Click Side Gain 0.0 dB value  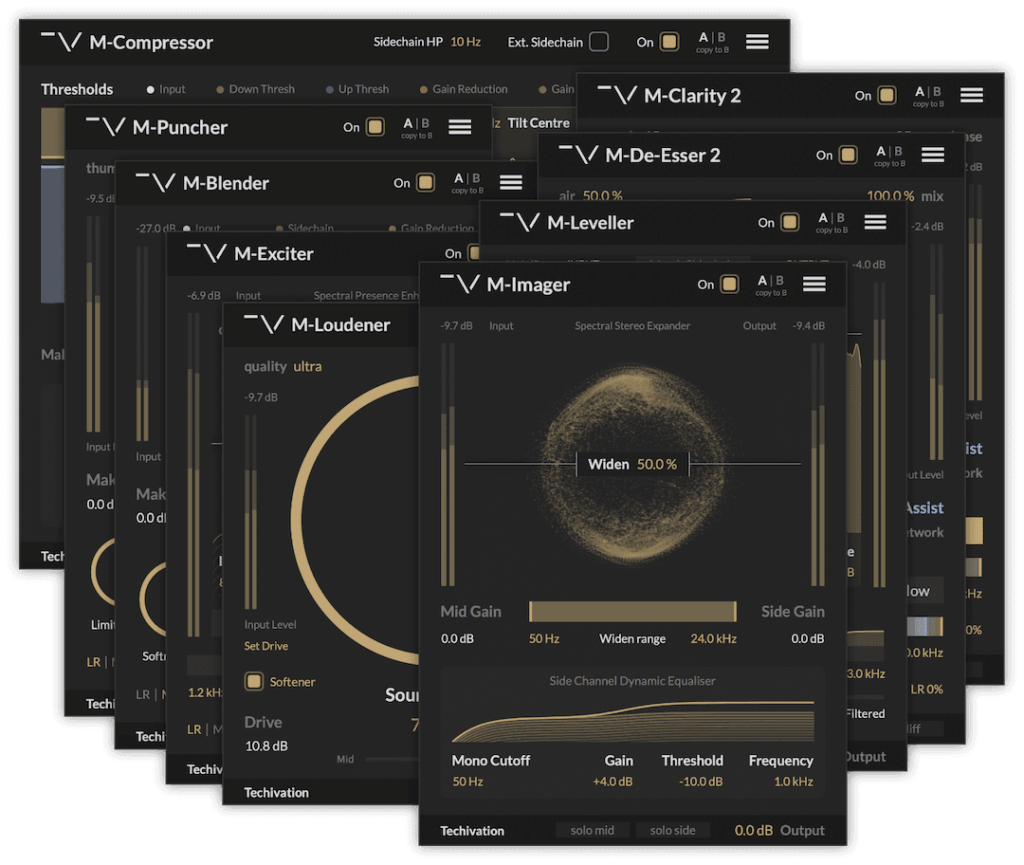[807, 638]
